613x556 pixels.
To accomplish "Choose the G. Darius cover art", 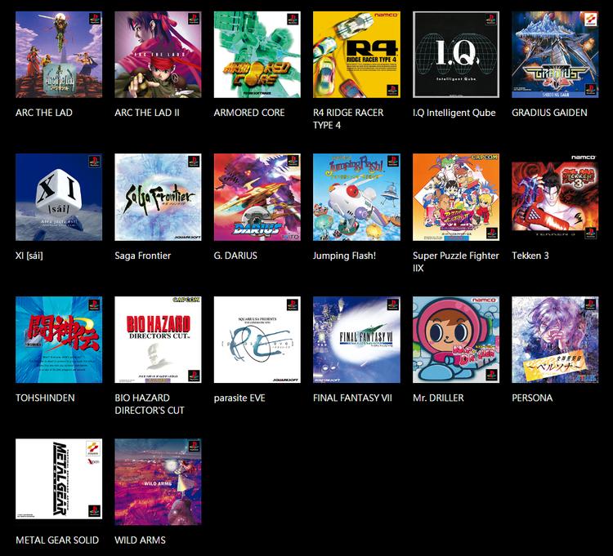I will point(257,198).
